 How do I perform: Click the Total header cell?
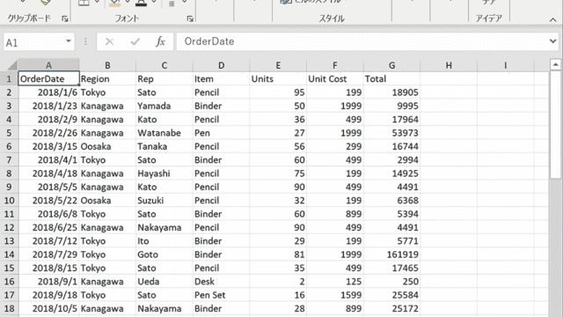391,78
